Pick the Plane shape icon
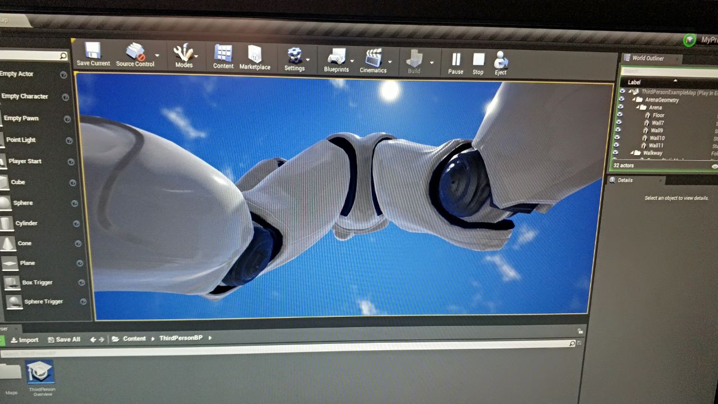The height and width of the screenshot is (404, 718). tap(10, 263)
